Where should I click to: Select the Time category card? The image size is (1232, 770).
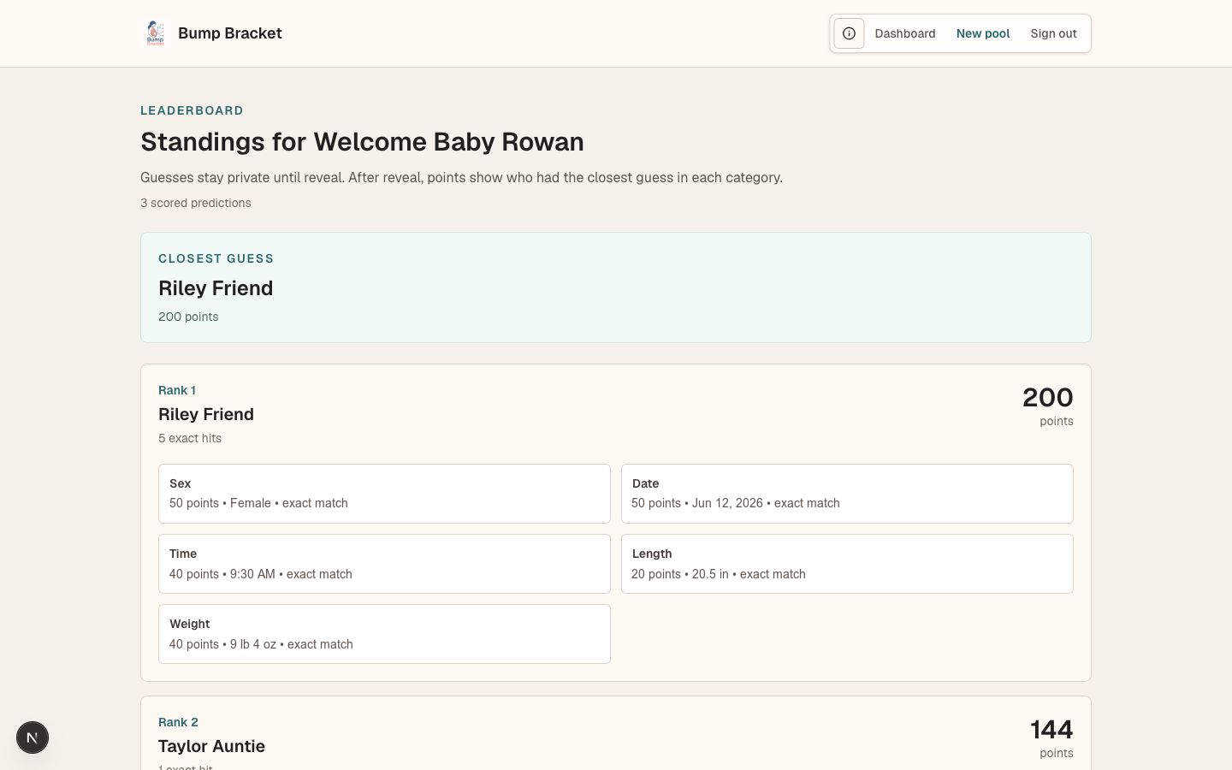click(384, 564)
